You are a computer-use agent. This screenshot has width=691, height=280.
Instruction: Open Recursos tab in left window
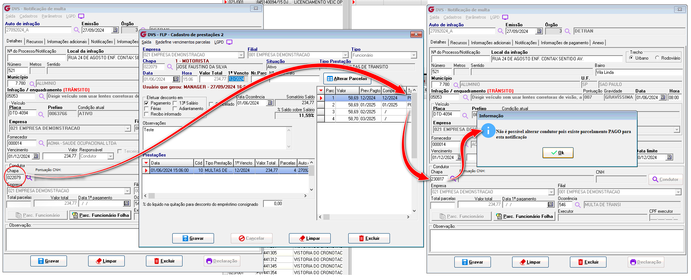click(x=34, y=42)
